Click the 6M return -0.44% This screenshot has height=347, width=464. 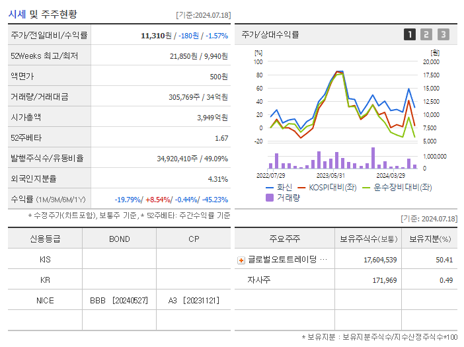(186, 200)
